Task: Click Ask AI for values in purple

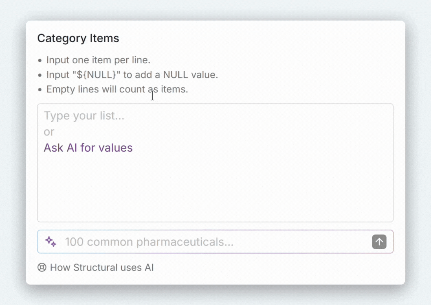Action: tap(88, 147)
